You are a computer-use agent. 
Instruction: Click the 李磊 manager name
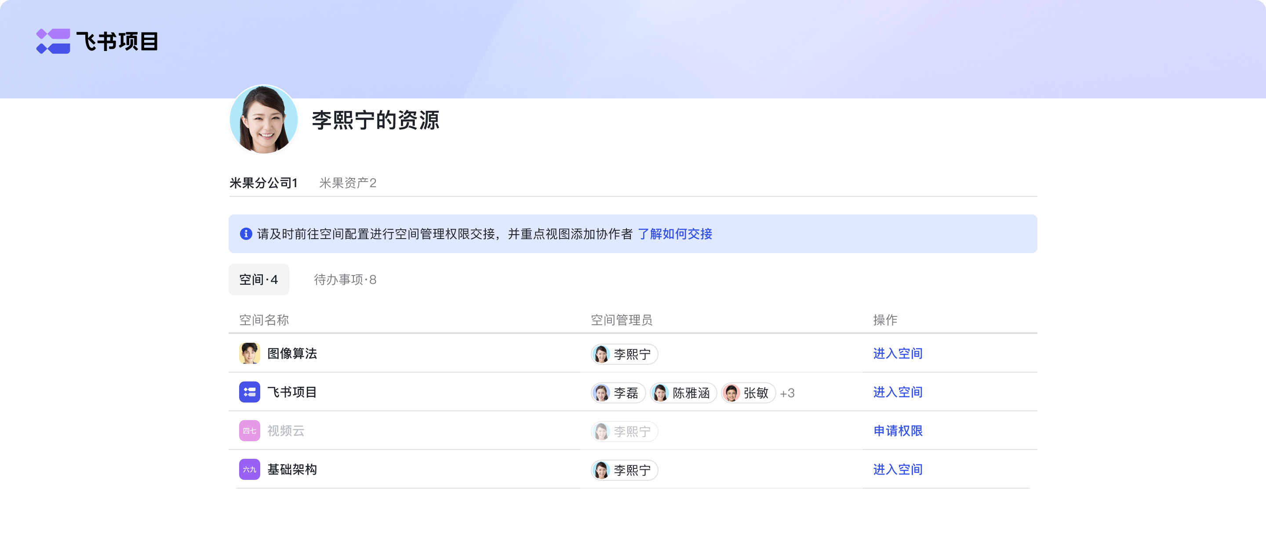[626, 393]
